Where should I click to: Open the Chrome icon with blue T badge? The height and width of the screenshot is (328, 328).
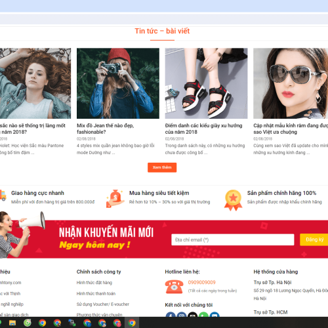click(x=87, y=323)
